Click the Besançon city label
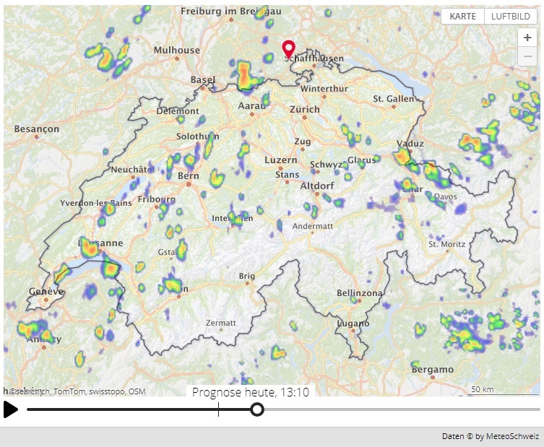The width and height of the screenshot is (544, 447). click(x=37, y=129)
